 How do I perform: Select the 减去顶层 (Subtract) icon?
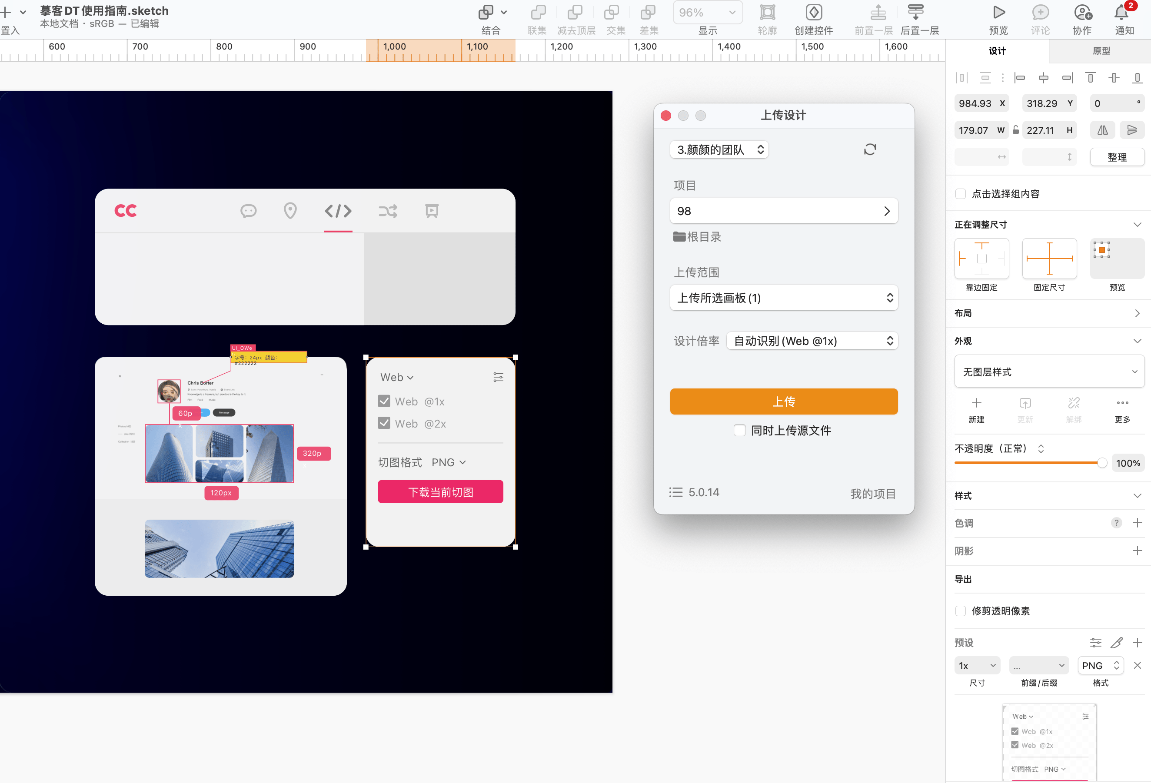click(575, 12)
